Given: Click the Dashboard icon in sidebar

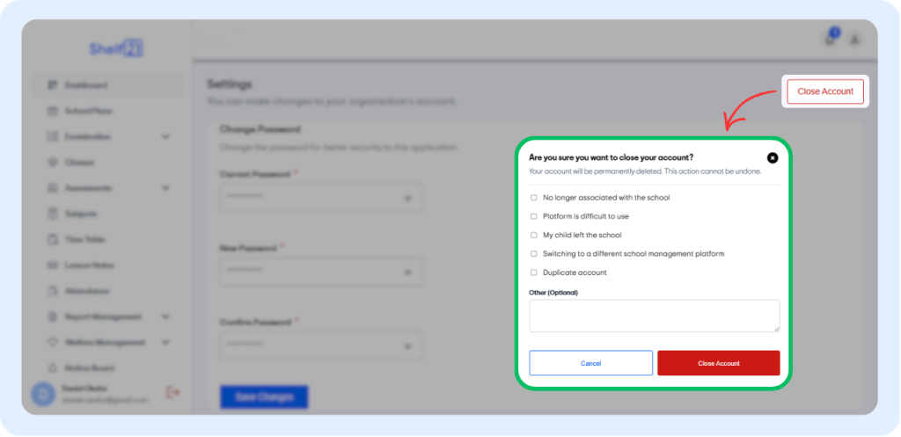Looking at the screenshot, I should point(51,85).
